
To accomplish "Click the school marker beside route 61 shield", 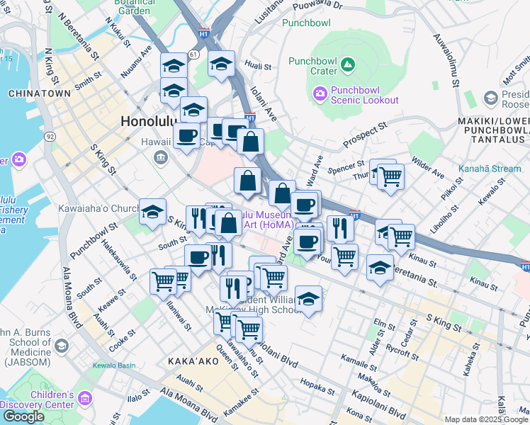I will (x=174, y=65).
